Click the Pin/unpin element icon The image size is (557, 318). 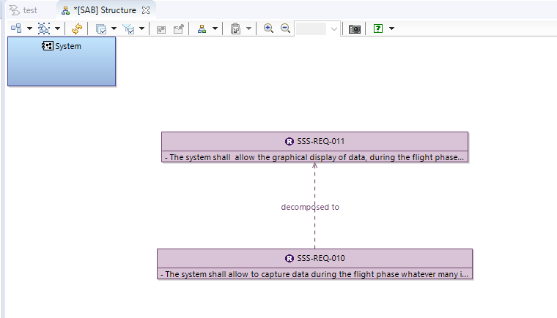coord(179,29)
